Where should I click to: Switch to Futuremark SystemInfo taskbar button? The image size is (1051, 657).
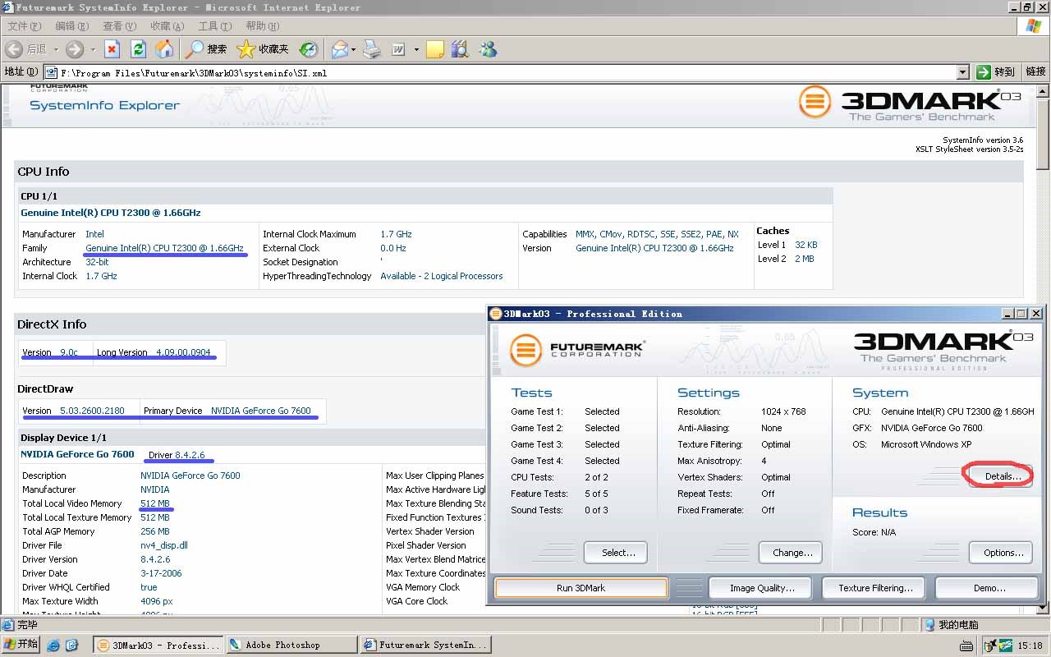click(425, 646)
